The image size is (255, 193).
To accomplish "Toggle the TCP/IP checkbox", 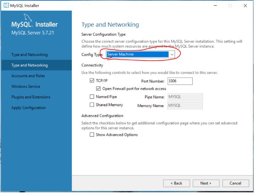I will click(92, 81).
